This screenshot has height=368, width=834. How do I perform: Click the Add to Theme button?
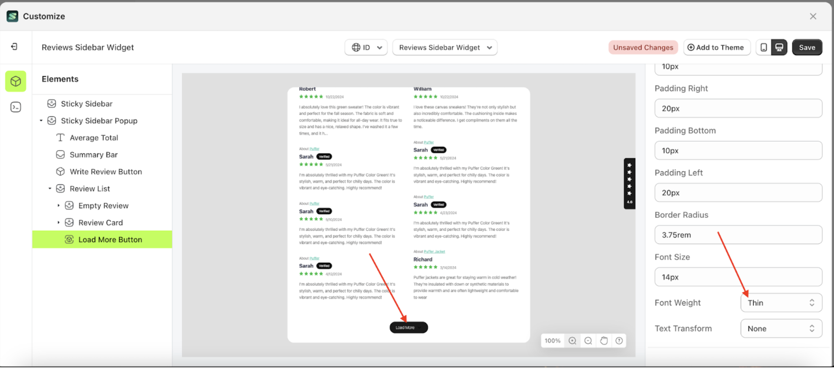click(717, 47)
